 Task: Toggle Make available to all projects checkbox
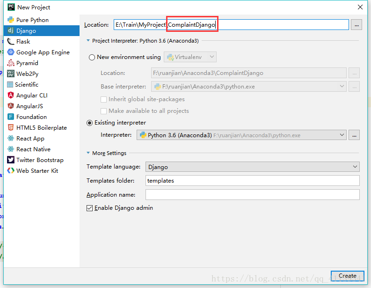103,111
